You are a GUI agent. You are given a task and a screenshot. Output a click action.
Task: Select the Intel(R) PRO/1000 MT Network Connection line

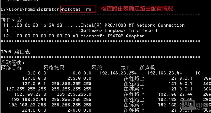133,25
